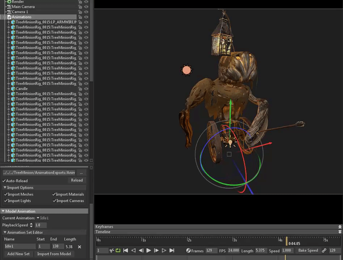Click the chain link icon beside Bake Speed
The height and width of the screenshot is (260, 343).
pyautogui.click(x=324, y=251)
